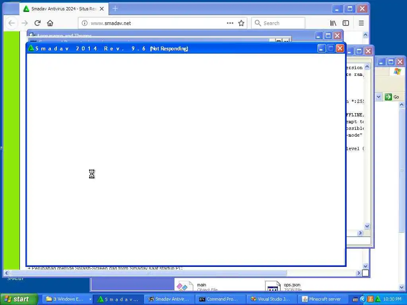Close the Minecraft server window
407x305 pixels.
[368, 51]
